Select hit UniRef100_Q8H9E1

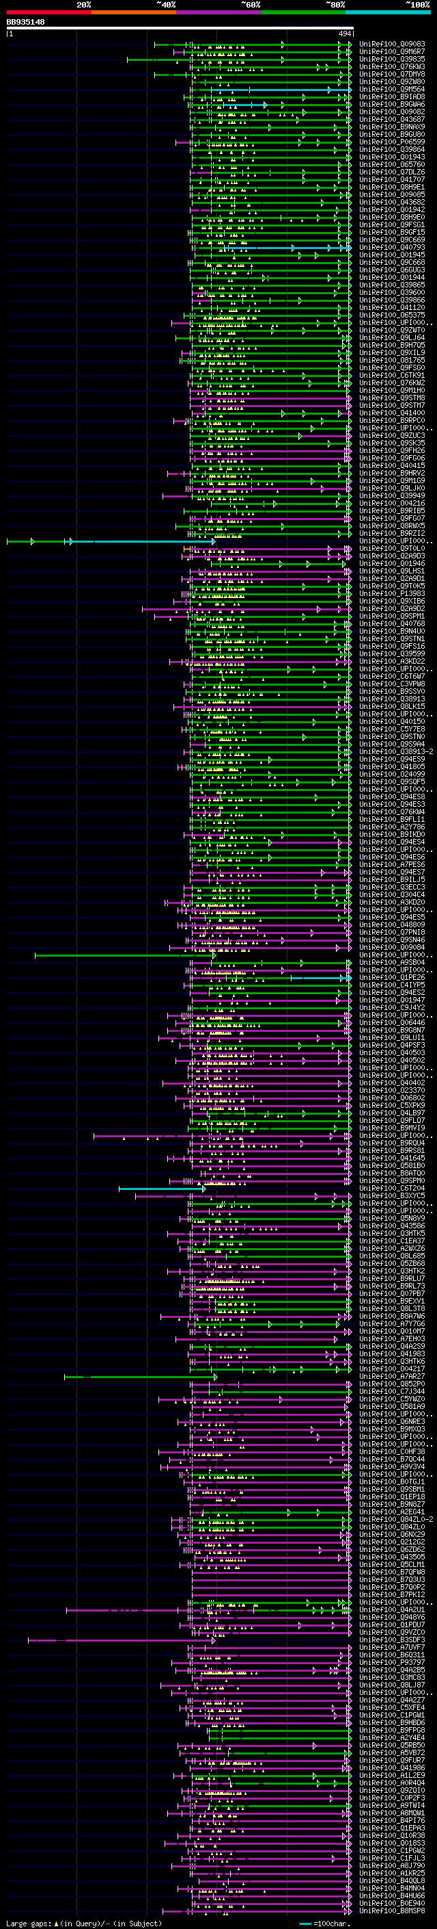(392, 187)
